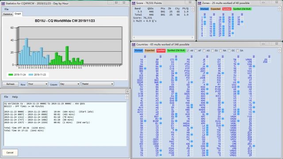Click Expected legend in Countries window
Image resolution: width=283 pixels, height=159 pixels.
tap(149, 50)
